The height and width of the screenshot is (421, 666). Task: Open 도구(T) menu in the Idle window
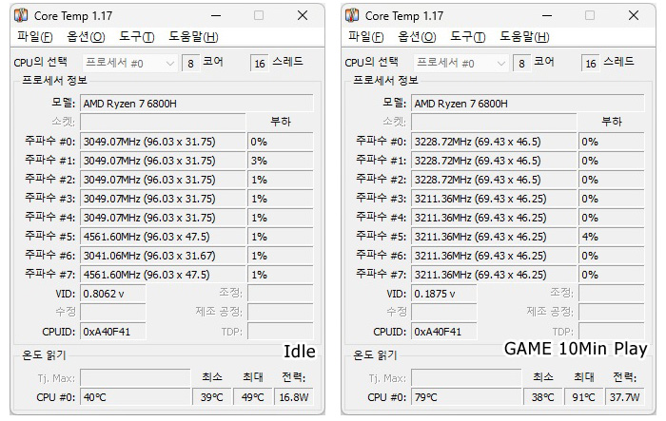[137, 37]
